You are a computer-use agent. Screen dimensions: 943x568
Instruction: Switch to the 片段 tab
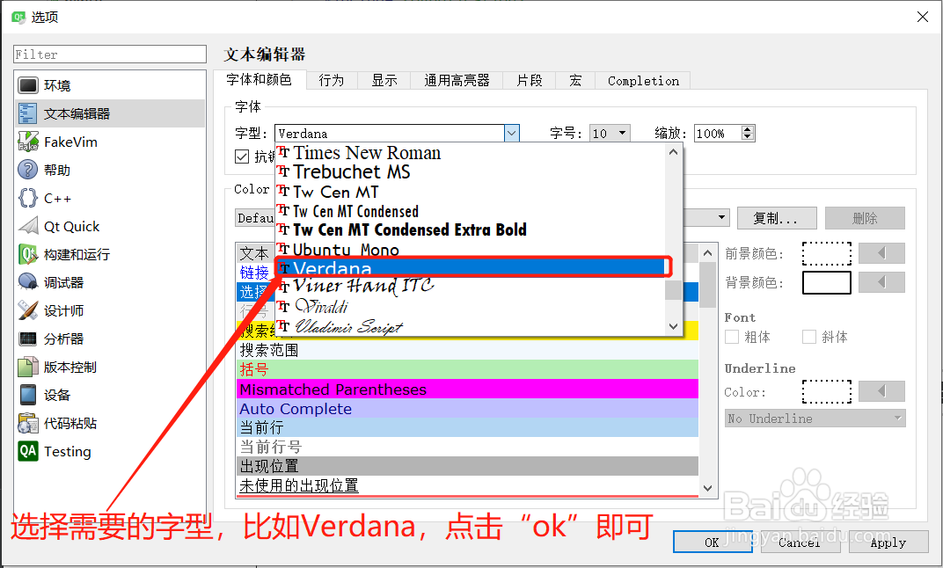pyautogui.click(x=530, y=81)
